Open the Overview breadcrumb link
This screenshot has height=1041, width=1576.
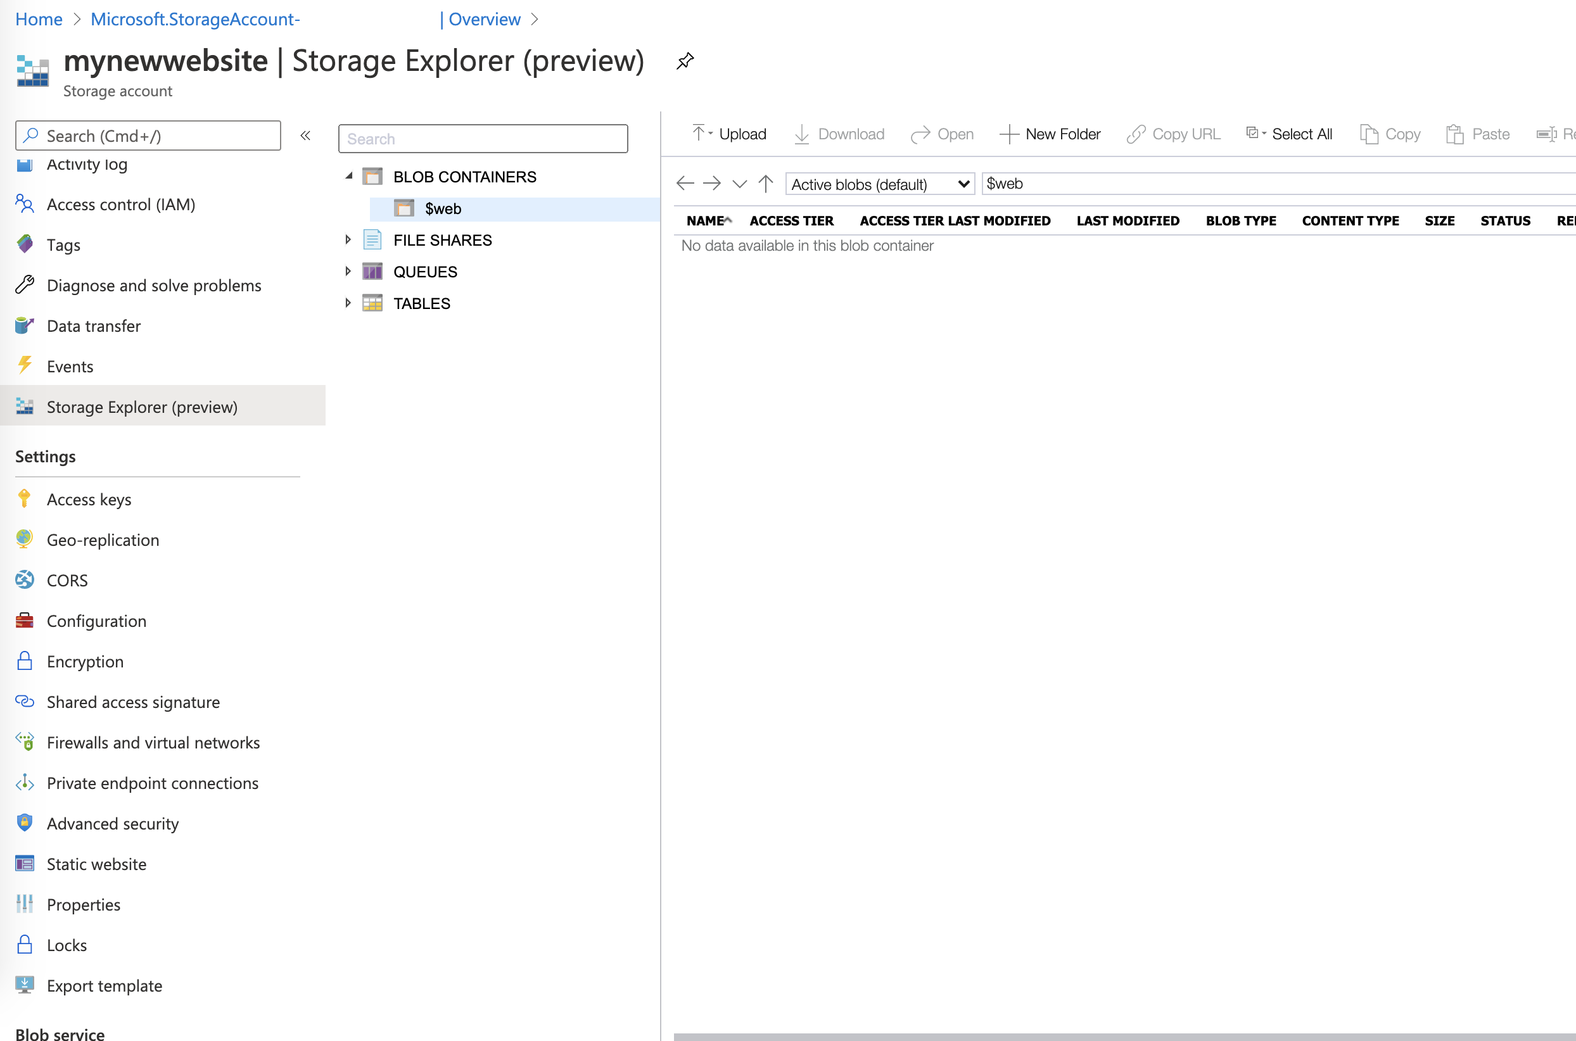click(x=484, y=19)
